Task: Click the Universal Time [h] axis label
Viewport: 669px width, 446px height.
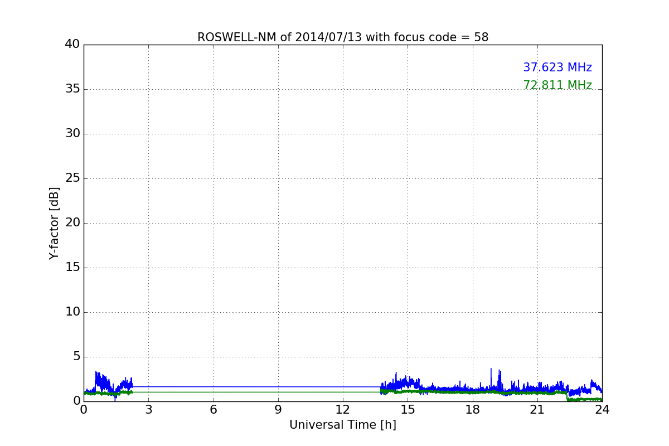Action: click(x=343, y=425)
